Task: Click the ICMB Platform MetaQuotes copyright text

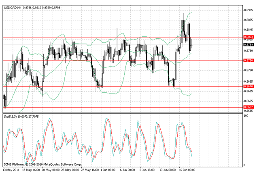Action: click(x=42, y=164)
